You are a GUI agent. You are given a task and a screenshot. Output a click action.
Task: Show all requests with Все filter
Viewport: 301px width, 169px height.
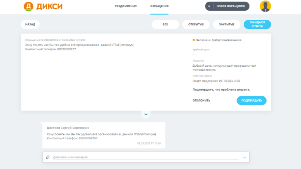tap(165, 25)
